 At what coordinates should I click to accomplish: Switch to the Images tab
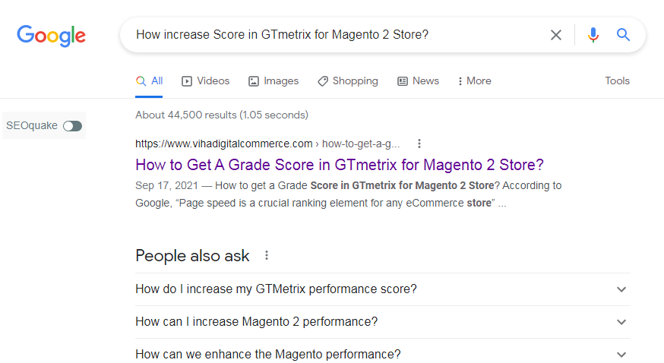tap(274, 80)
